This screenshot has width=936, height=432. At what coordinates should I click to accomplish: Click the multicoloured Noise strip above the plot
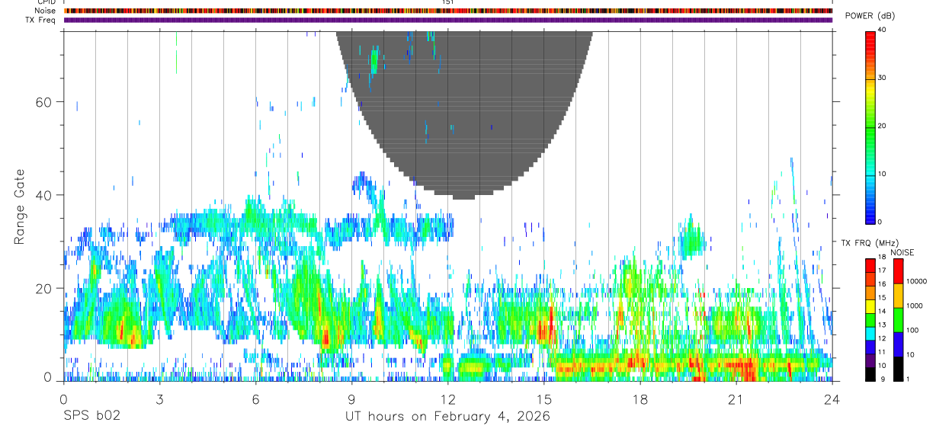tap(448, 11)
